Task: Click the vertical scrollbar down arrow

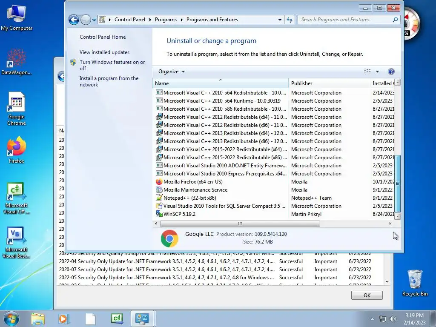Action: [398, 216]
